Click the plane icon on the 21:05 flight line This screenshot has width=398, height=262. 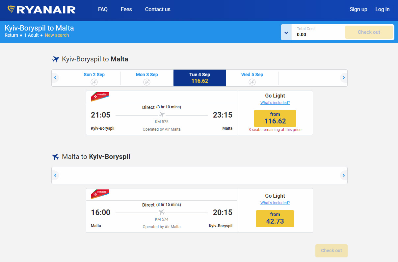162,115
